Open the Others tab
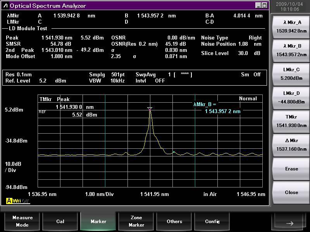Screen dimensions: 310x232 pos(174,222)
